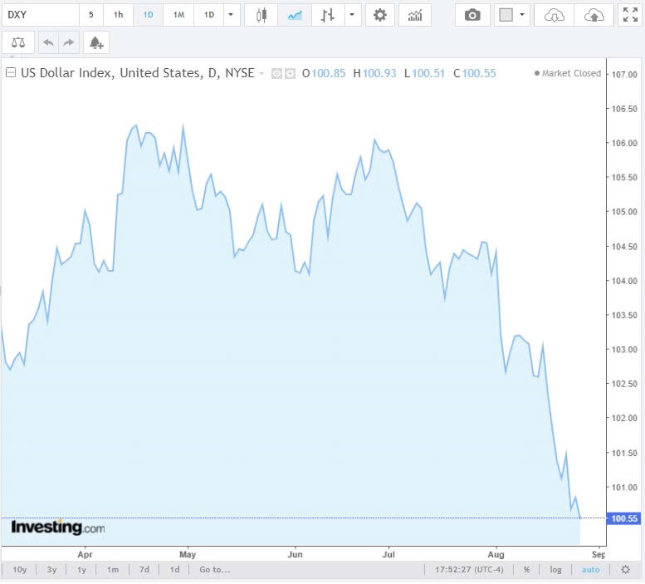This screenshot has height=584, width=645.
Task: Toggle log scale
Action: point(555,570)
